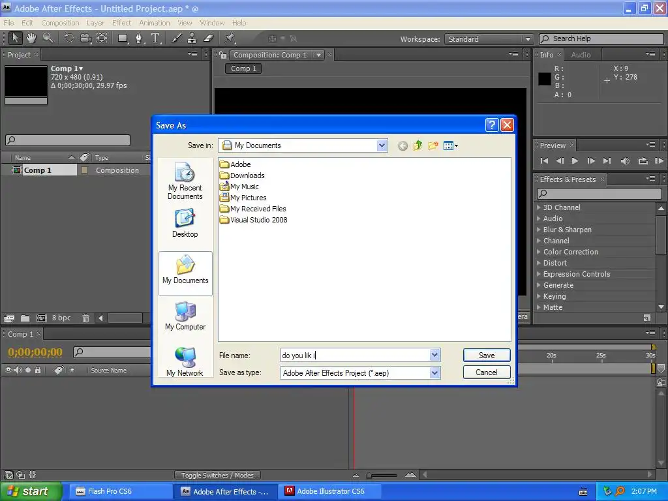Switch to Adobe Illustrator CS6 taskbar button
Image resolution: width=668 pixels, height=501 pixels.
[331, 491]
